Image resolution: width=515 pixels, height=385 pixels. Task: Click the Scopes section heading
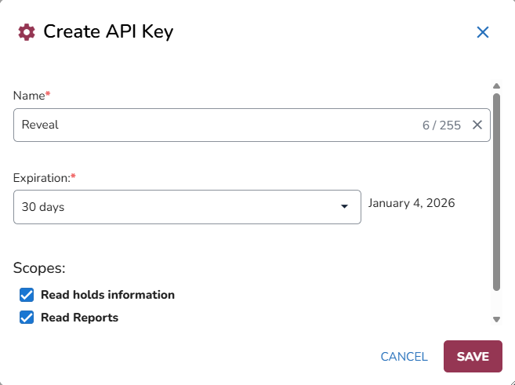pyautogui.click(x=39, y=268)
